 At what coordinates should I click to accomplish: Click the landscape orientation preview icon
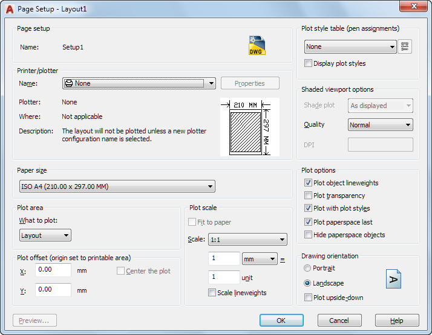click(x=393, y=279)
